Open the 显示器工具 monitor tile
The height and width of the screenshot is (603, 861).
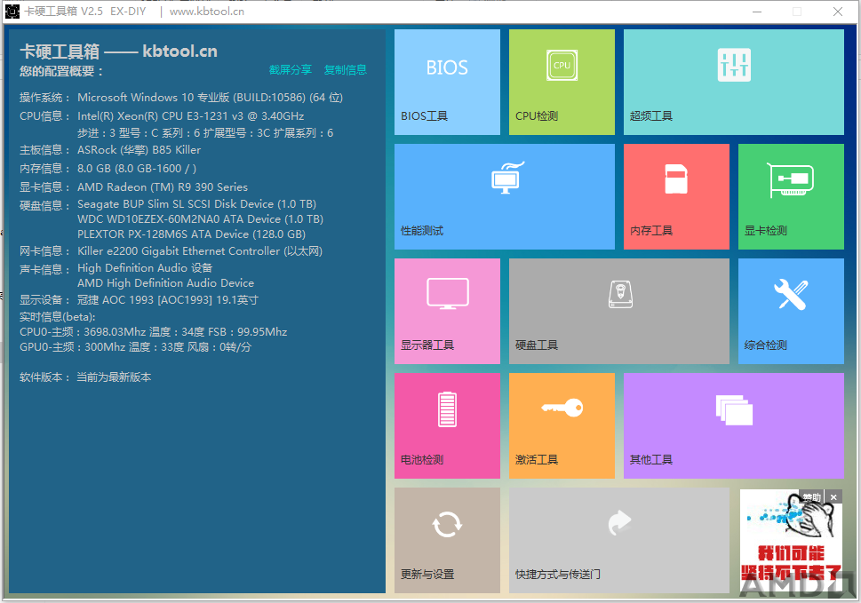[x=447, y=311]
